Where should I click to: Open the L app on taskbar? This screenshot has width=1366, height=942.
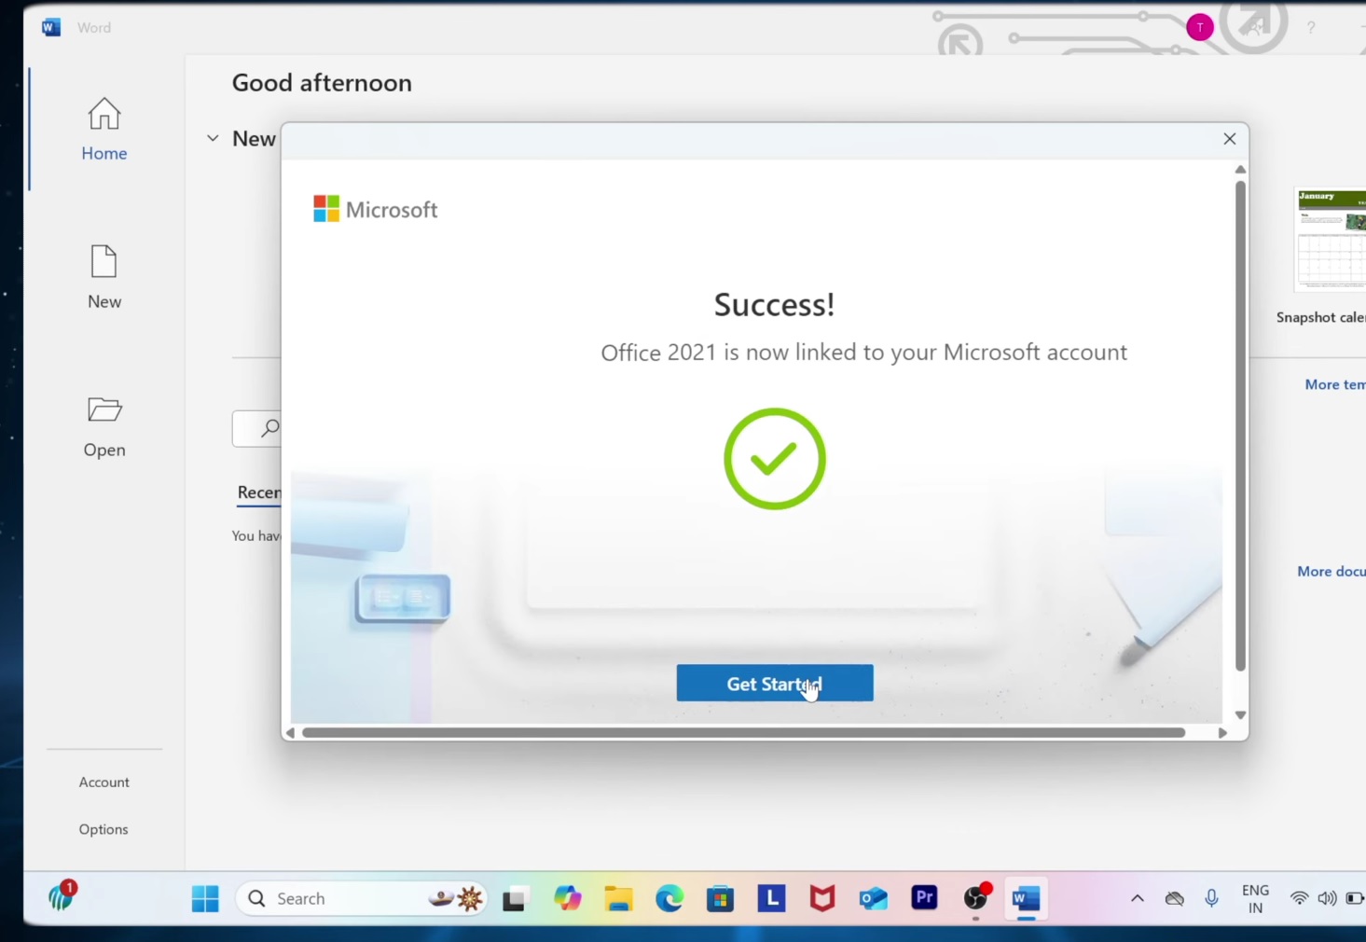coord(771,898)
